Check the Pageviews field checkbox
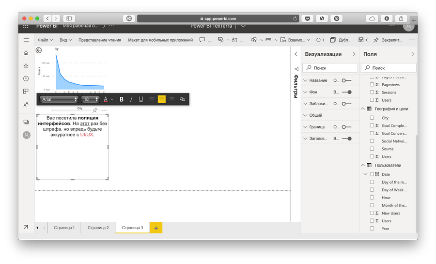The image size is (436, 264). pyautogui.click(x=372, y=84)
